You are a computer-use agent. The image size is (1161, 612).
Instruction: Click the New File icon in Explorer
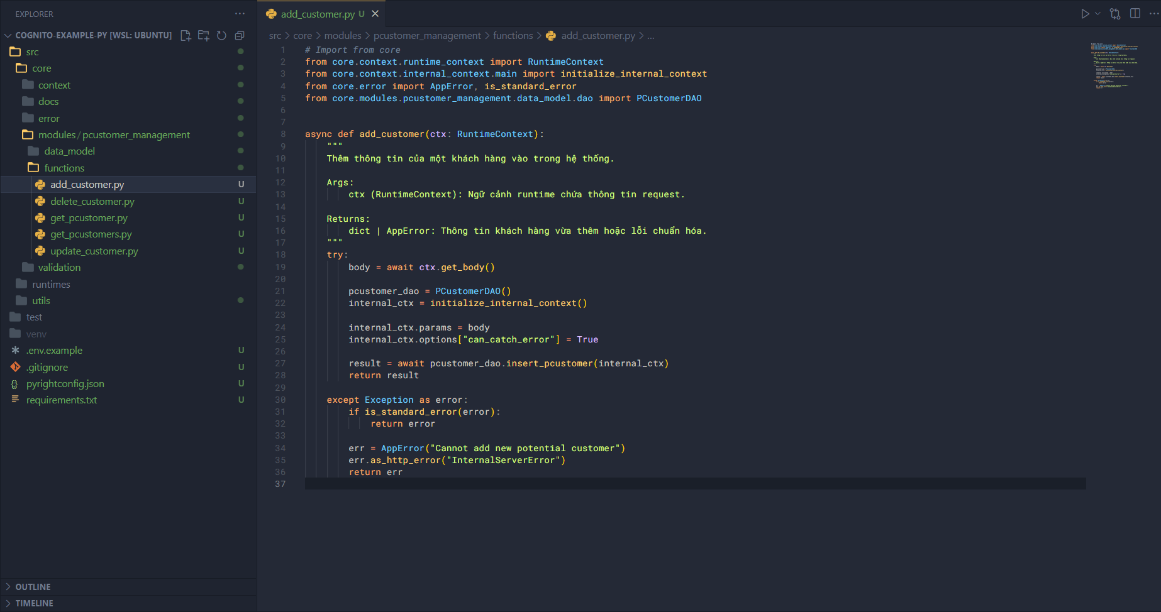(186, 36)
